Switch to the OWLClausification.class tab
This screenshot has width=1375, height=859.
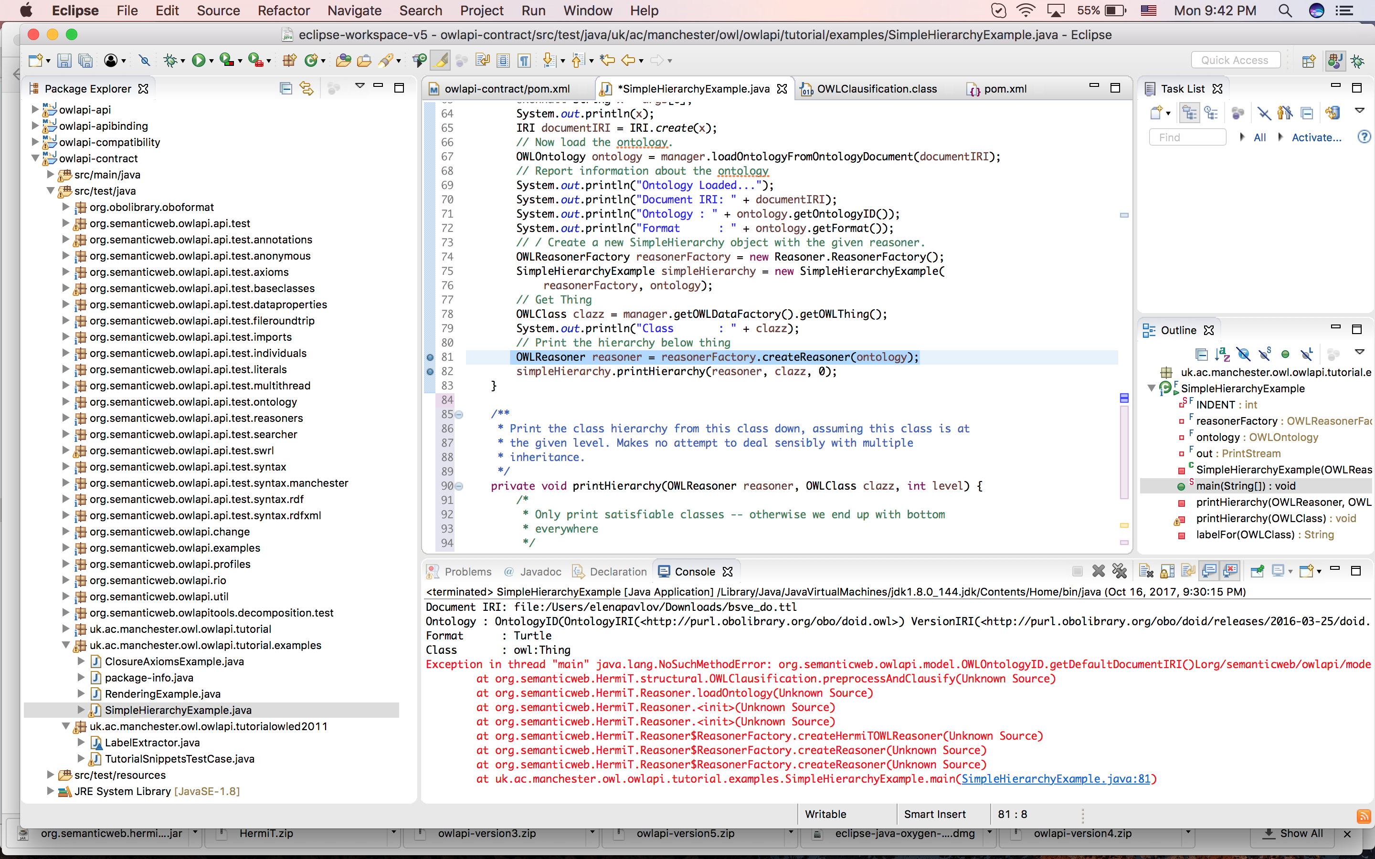point(877,89)
